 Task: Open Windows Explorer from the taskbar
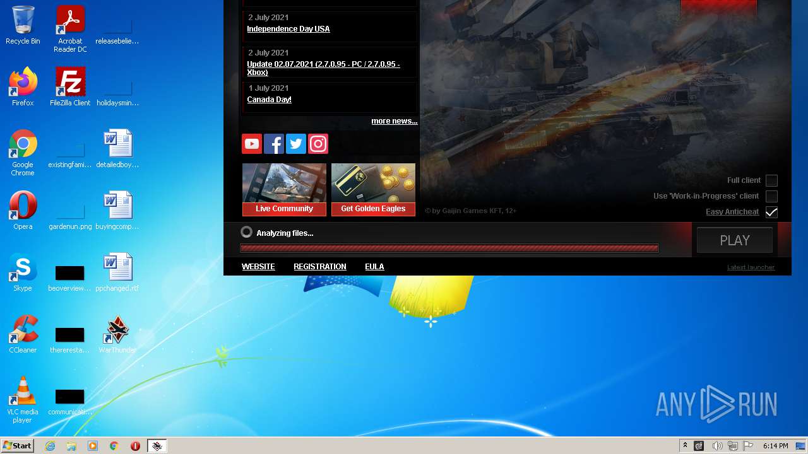click(x=71, y=446)
